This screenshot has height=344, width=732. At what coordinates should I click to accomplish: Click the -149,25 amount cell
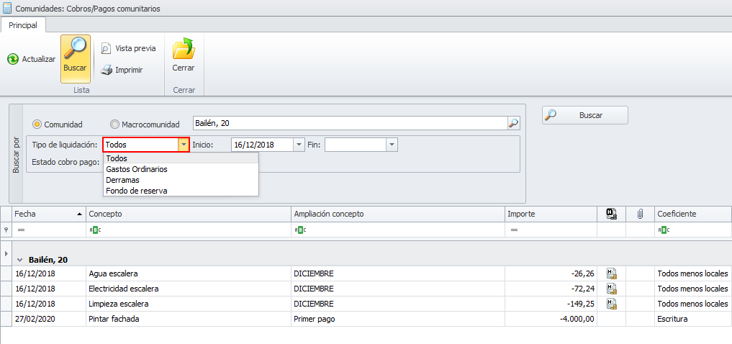click(551, 304)
